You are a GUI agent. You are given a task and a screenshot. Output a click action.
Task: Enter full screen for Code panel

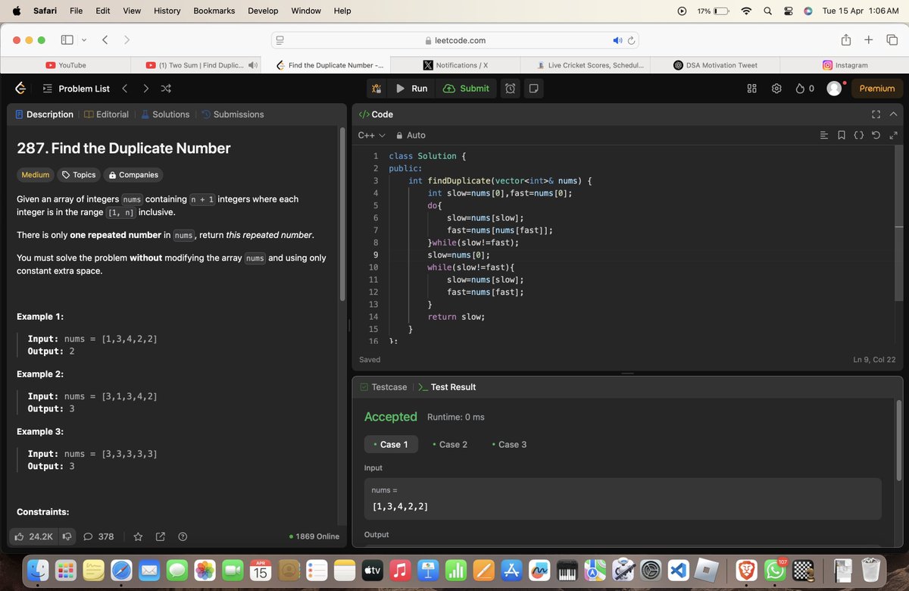click(876, 114)
